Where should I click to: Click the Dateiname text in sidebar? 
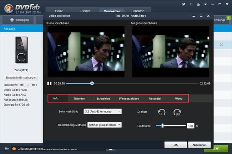point(20,85)
